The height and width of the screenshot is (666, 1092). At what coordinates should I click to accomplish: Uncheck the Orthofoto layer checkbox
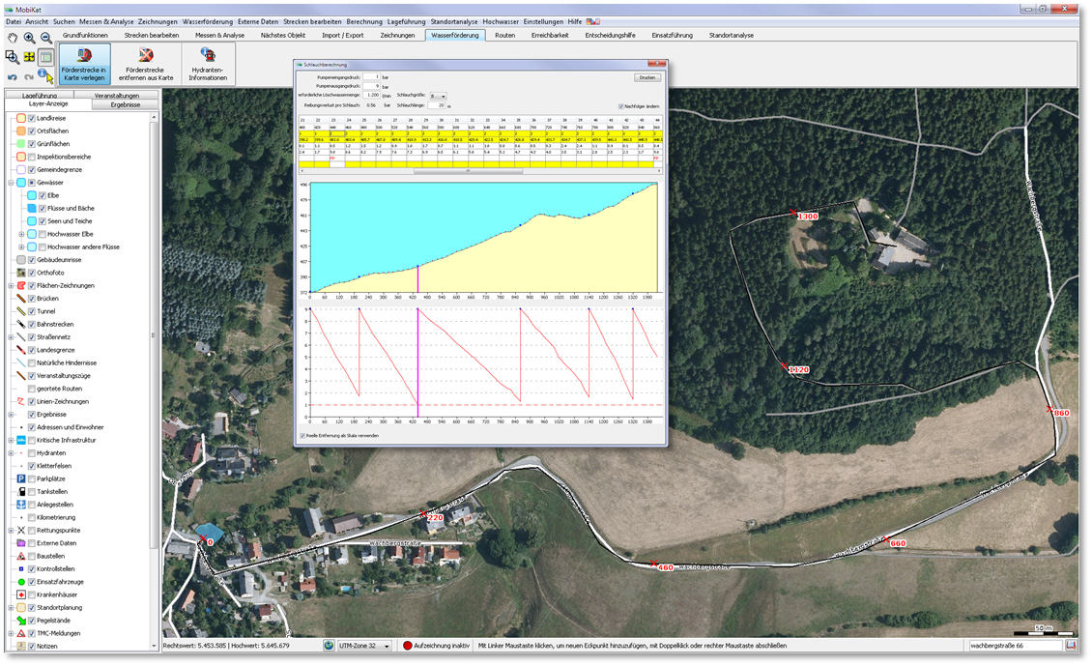(32, 273)
